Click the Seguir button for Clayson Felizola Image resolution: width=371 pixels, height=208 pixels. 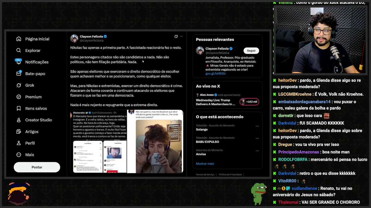[251, 51]
